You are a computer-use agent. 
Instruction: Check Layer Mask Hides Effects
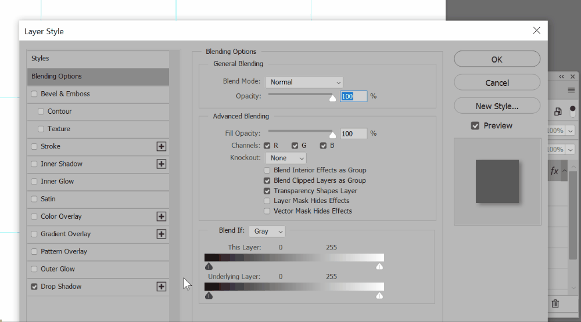(x=267, y=201)
